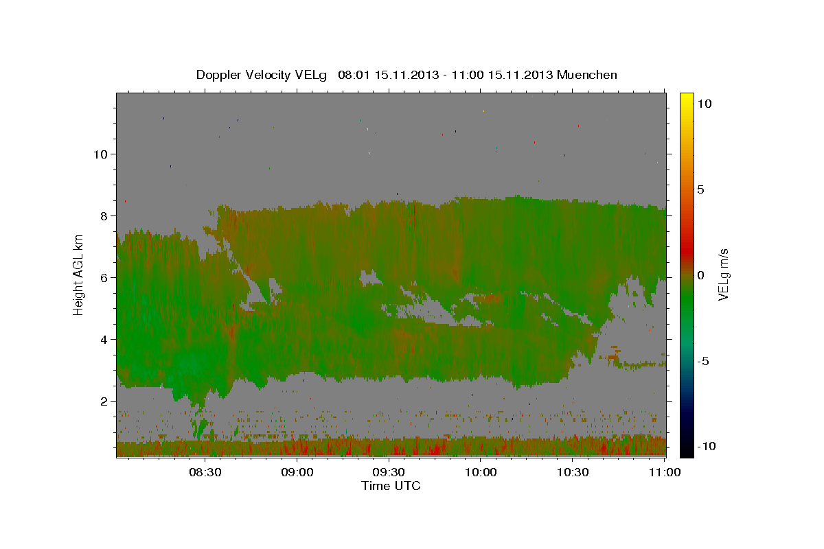The image size is (824, 549).
Task: Click the yellow top of the colorbar
Action: click(687, 100)
